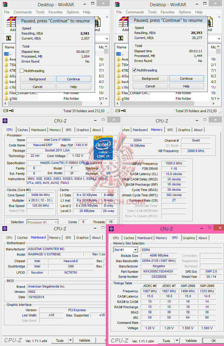The width and height of the screenshot is (224, 346).
Task: Open Tools dropdown arrow in Mainboard CPU-Z window
Action: tap(70, 340)
